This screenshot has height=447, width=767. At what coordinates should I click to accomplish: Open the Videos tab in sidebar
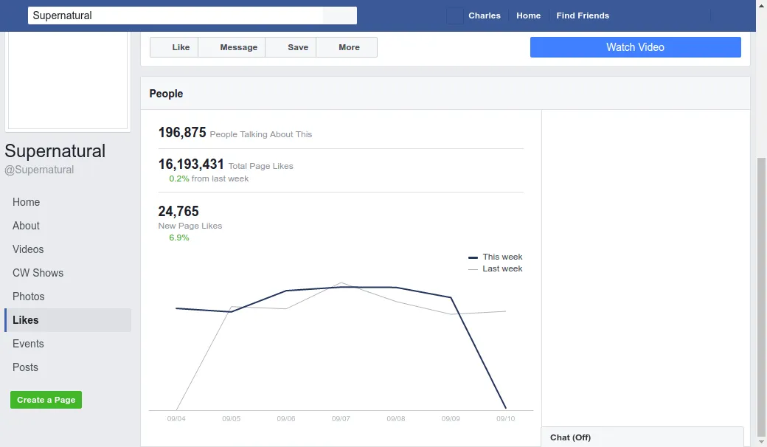[x=68, y=249]
